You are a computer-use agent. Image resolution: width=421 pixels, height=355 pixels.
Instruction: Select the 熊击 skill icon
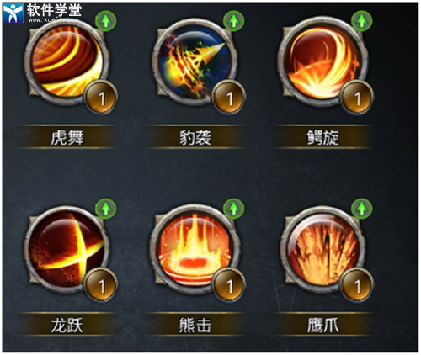[x=195, y=250]
